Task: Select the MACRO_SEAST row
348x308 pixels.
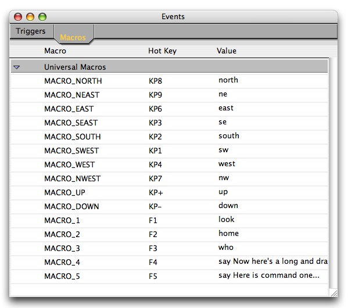Action: [169, 123]
